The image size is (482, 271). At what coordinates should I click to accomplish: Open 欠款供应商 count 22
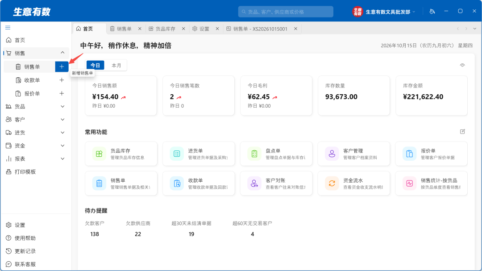pyautogui.click(x=138, y=234)
